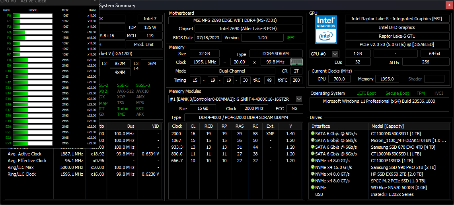
Task: Click the ECC value No
Action: [294, 108]
